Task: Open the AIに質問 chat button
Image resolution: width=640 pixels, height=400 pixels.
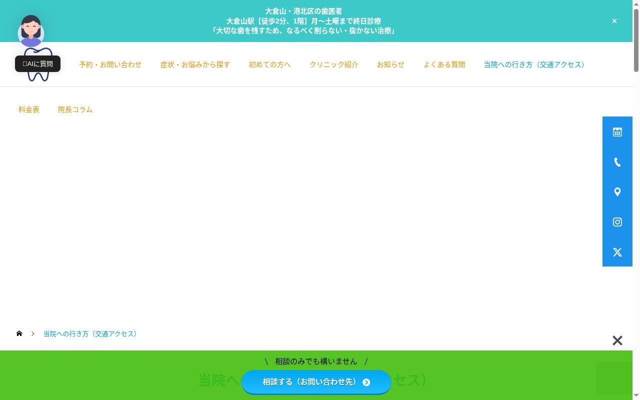Action: pos(37,63)
